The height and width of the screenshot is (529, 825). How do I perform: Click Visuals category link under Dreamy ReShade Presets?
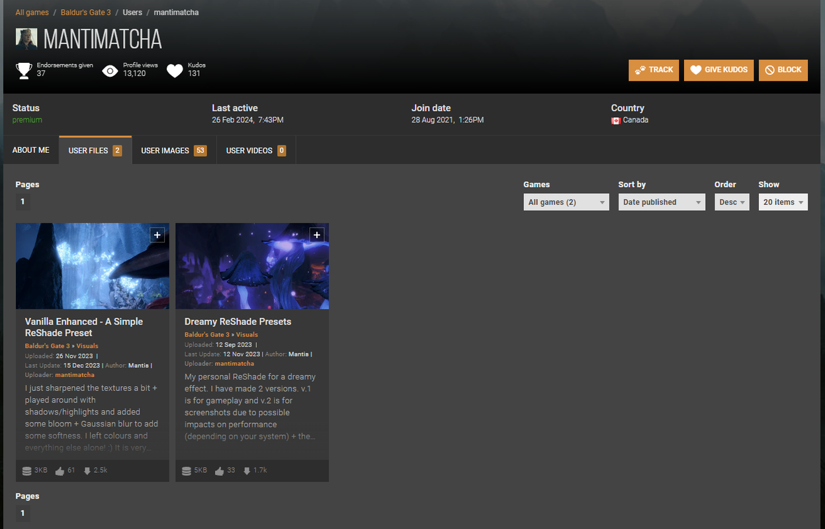click(247, 335)
